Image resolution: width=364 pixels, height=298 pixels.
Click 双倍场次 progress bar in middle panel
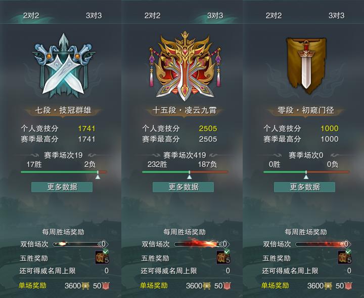click(x=199, y=244)
